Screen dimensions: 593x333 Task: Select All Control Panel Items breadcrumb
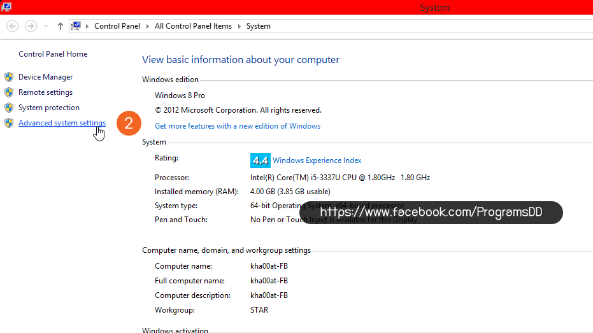click(194, 26)
